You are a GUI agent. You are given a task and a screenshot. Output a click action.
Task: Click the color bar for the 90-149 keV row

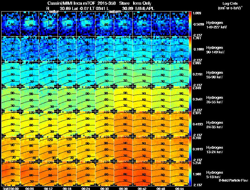[x=190, y=49]
